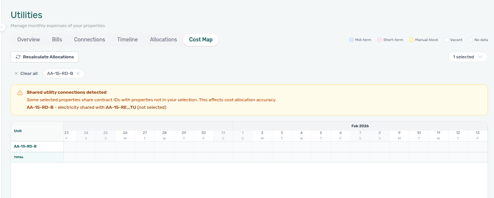Click the TOTAL row label
Screen dimensions: 494x198
click(19, 157)
